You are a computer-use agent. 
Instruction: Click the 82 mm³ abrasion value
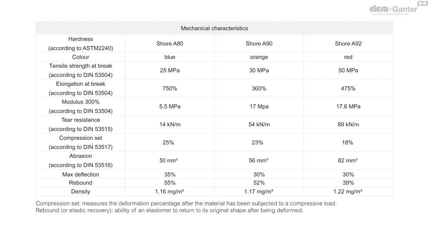347,161
